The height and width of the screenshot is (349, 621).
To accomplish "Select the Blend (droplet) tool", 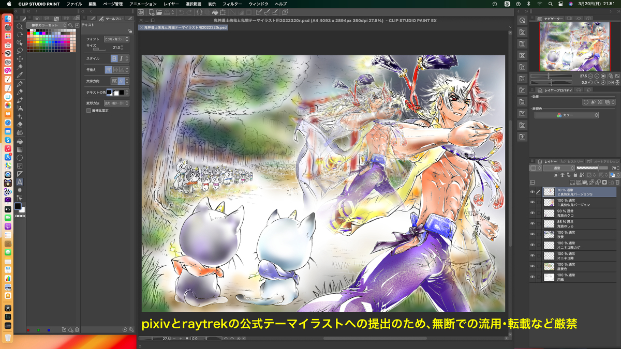I will (x=20, y=133).
